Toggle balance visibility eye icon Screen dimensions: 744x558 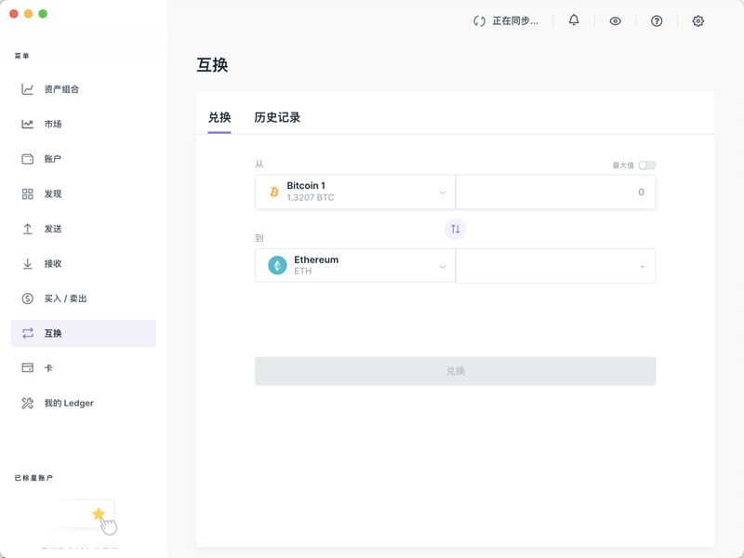pos(616,20)
